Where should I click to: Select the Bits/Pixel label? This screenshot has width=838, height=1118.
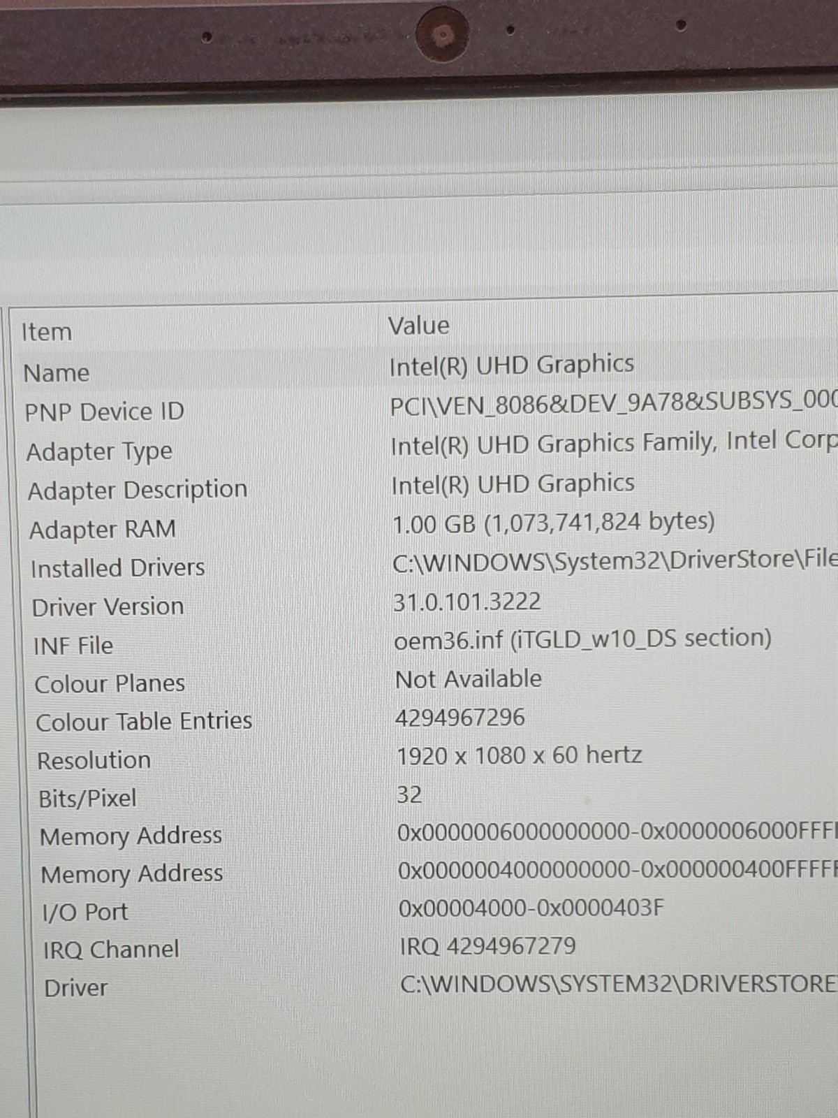[x=88, y=798]
